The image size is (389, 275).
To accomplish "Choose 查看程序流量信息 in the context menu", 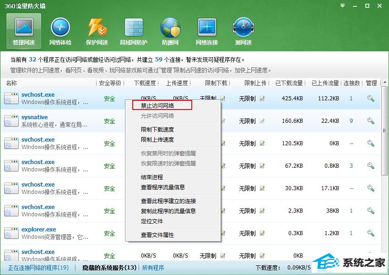I will [x=163, y=187].
